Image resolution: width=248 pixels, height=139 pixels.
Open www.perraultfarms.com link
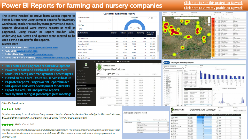point(43,47)
